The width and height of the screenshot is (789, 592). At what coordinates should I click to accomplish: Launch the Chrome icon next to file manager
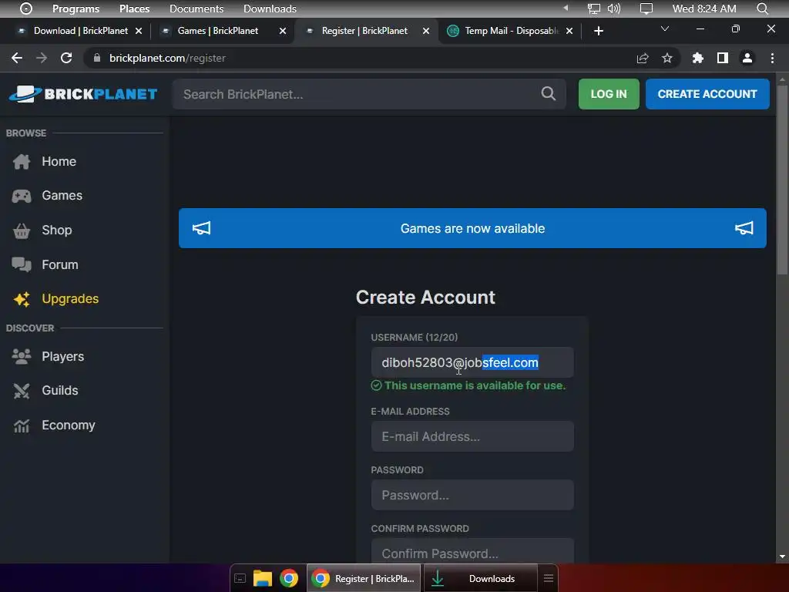289,578
